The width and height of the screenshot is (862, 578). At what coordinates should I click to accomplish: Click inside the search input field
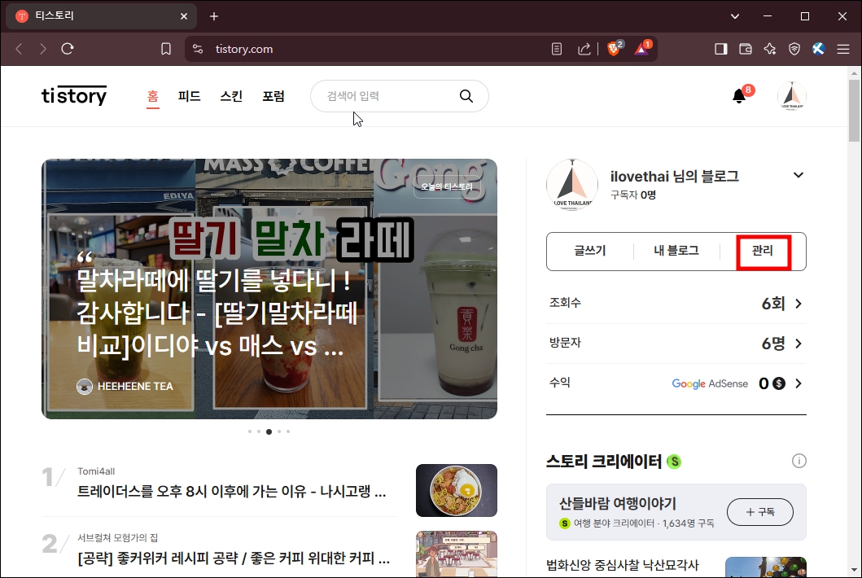tap(383, 95)
